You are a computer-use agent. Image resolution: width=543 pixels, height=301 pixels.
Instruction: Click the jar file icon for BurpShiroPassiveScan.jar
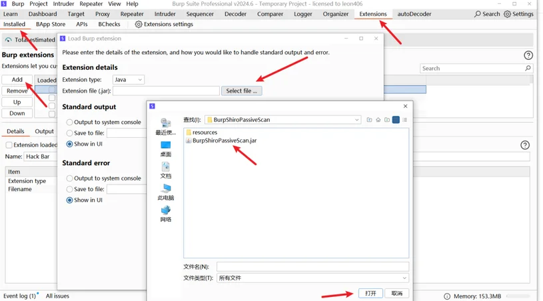[189, 141]
